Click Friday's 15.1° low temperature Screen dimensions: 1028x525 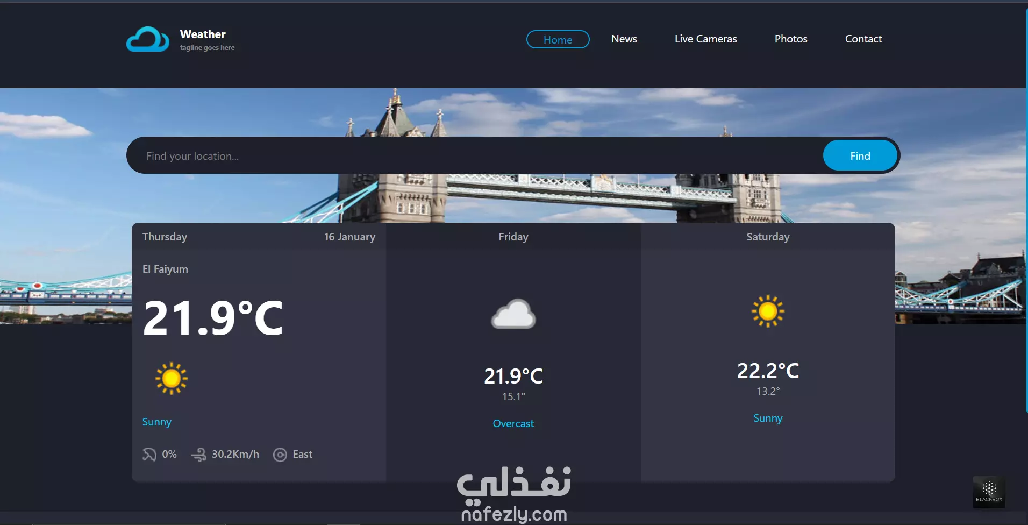click(x=513, y=396)
